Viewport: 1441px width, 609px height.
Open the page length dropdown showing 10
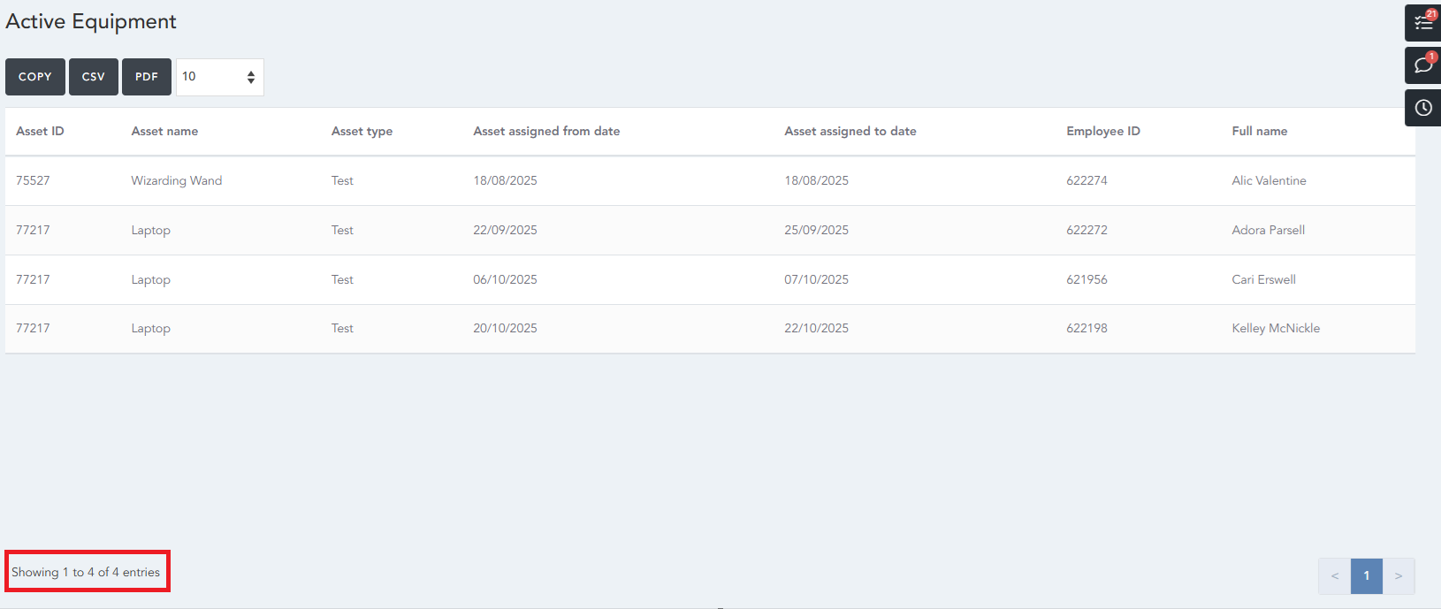219,77
